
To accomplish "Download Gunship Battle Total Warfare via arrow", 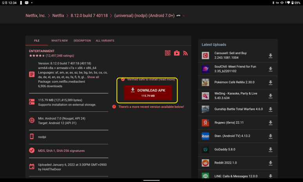I will (x=270, y=109).
